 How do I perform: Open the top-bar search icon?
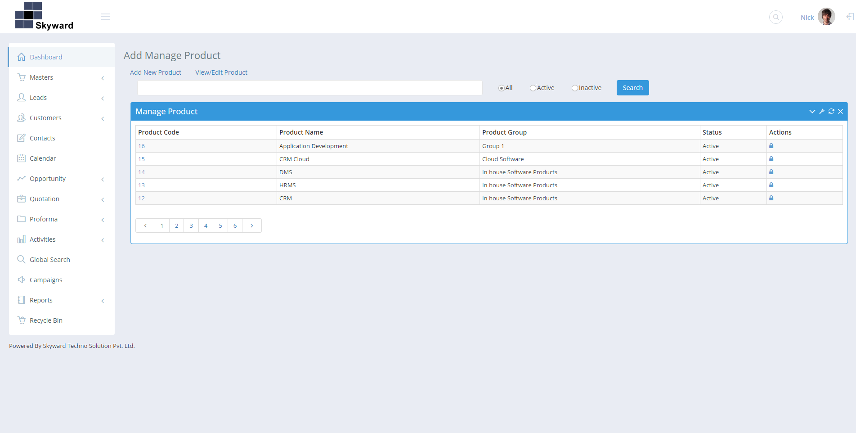[x=776, y=17]
